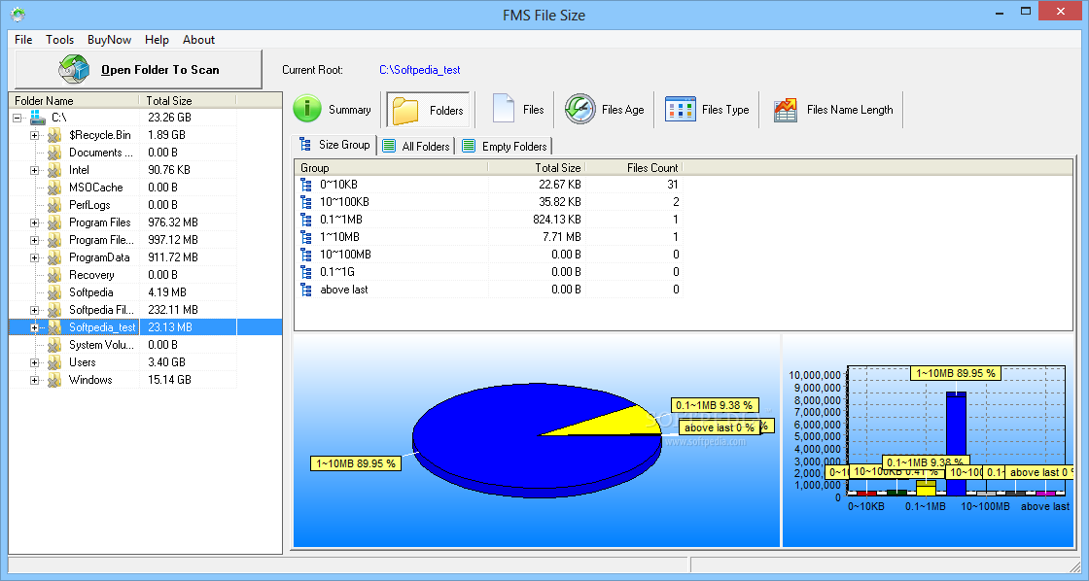Click the 22.67 KB total size cell
Screen dimensions: 1089x581
pos(560,185)
